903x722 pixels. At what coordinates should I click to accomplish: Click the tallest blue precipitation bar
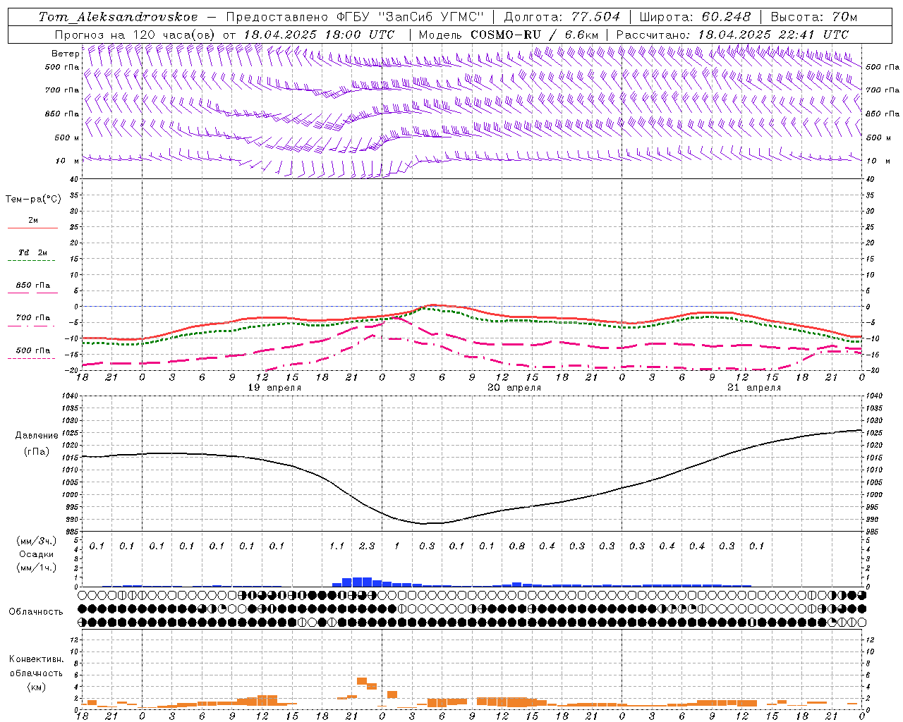pos(362,582)
